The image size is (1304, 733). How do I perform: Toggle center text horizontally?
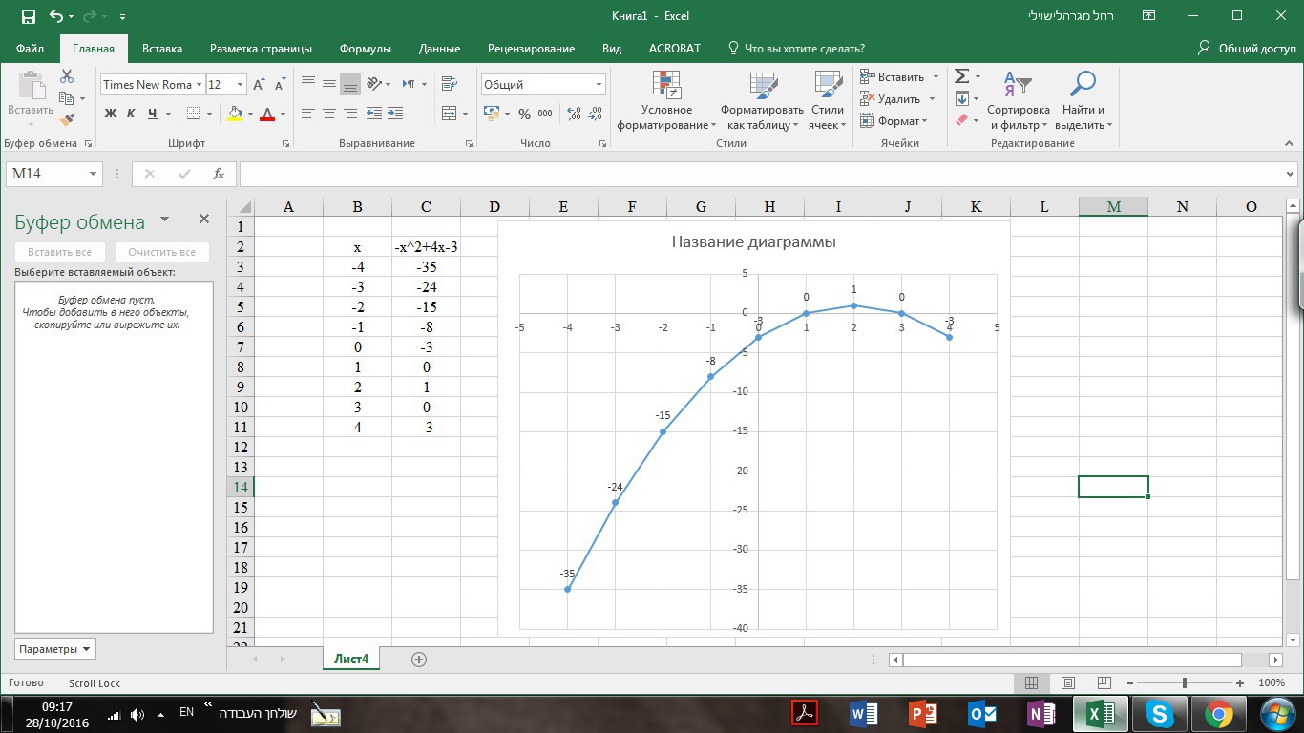(x=329, y=114)
